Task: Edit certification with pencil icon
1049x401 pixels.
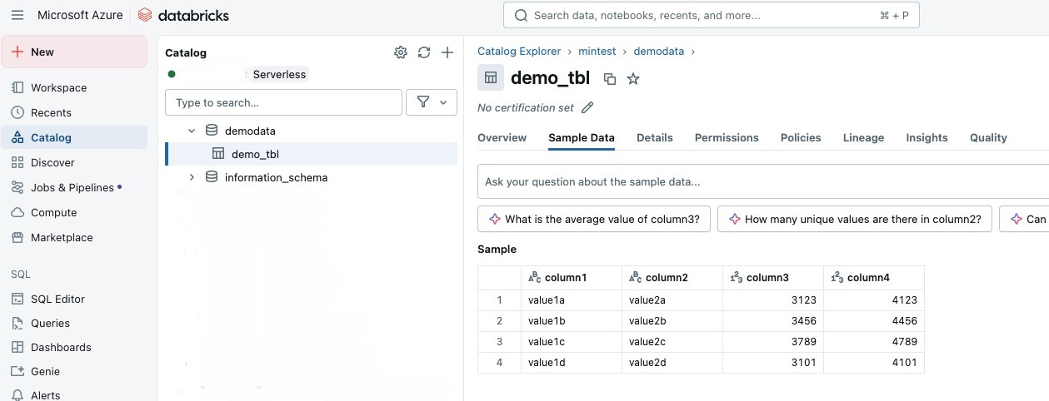Action: (587, 107)
